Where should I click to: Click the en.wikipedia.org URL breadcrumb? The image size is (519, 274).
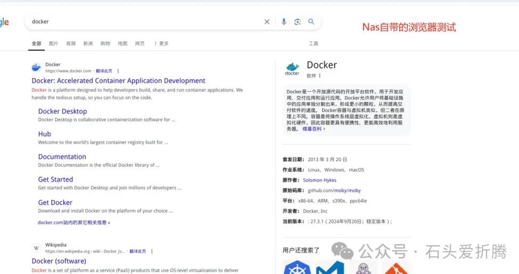tap(85, 251)
